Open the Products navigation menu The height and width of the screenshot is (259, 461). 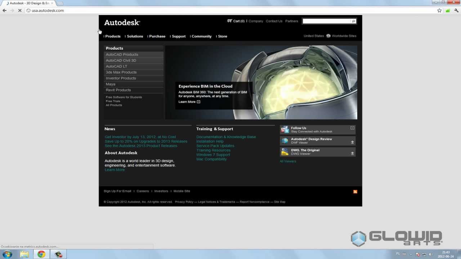coord(113,36)
